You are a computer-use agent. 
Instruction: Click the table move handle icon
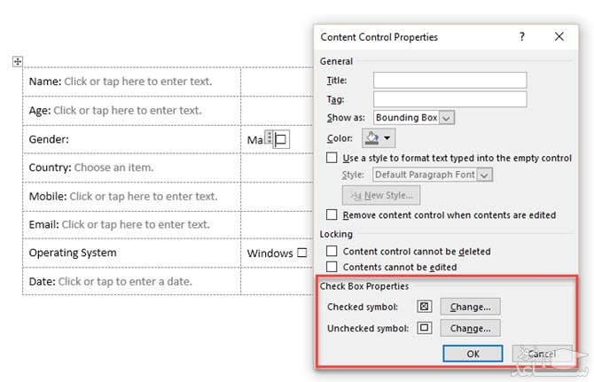coord(17,61)
